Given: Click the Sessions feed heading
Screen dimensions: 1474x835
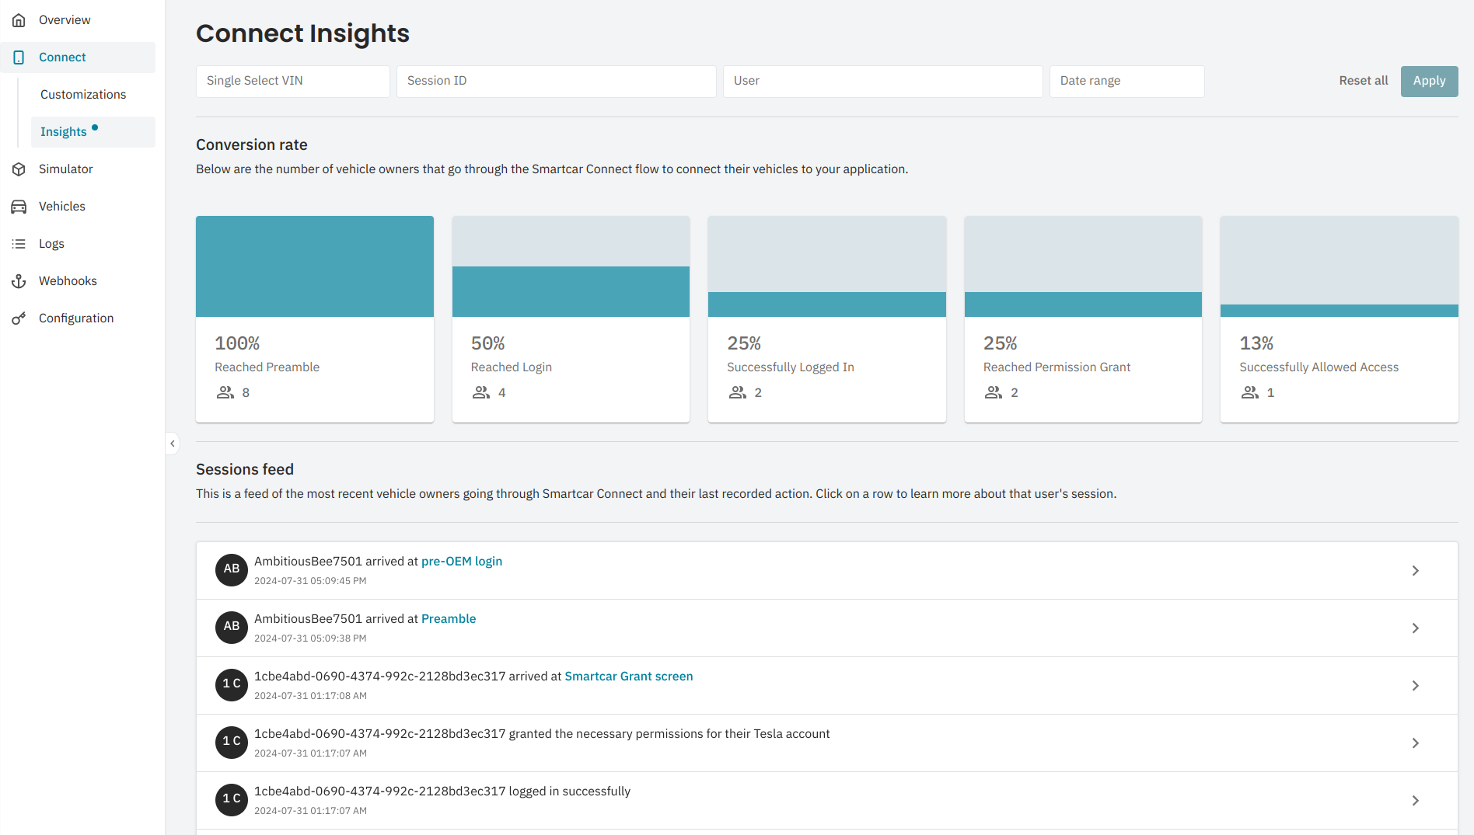Looking at the screenshot, I should pos(245,470).
